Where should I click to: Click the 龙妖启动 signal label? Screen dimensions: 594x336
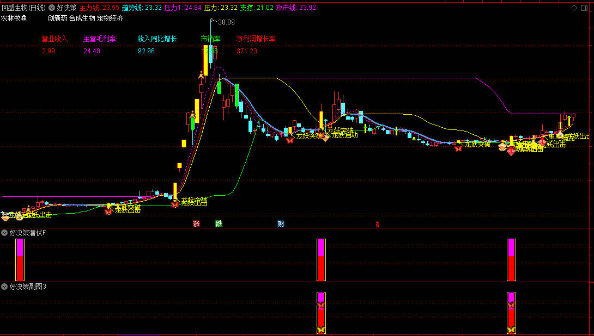[x=344, y=135]
